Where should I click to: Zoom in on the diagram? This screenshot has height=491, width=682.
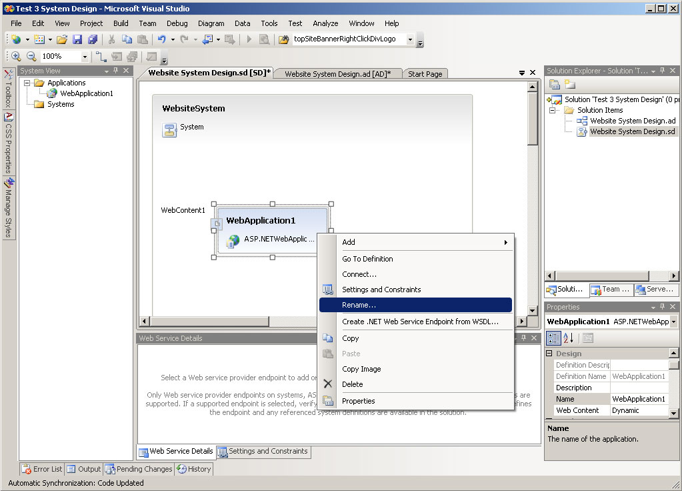pyautogui.click(x=16, y=56)
